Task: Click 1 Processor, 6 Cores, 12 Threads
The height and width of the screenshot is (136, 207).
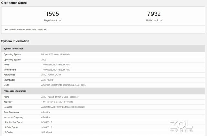Action: pos(57,102)
